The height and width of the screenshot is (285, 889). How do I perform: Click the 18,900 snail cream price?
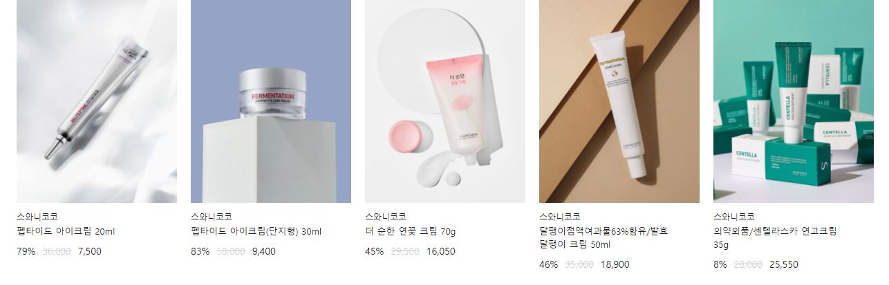pyautogui.click(x=615, y=264)
